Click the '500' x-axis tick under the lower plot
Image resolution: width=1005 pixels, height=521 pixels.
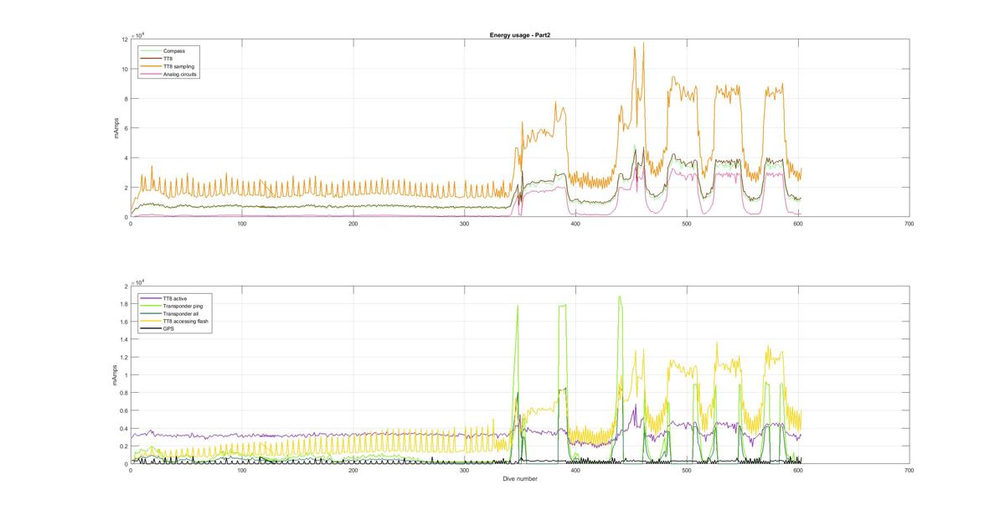click(686, 471)
